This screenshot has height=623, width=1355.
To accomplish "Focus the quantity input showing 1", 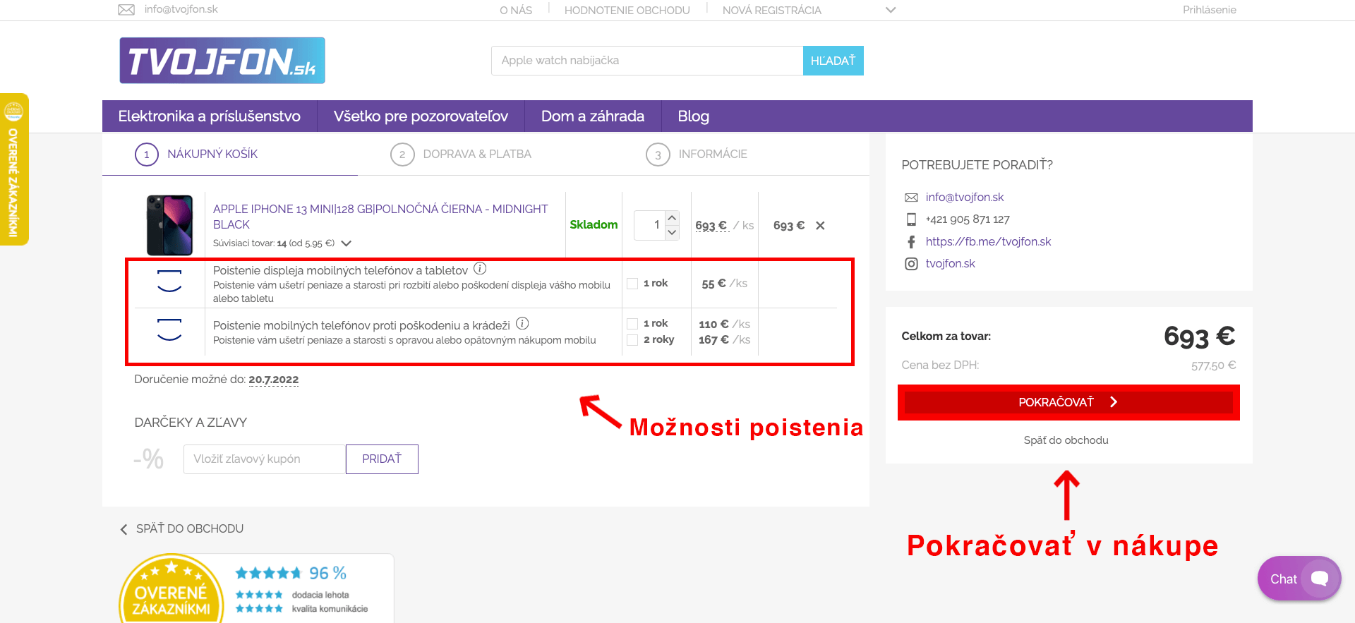I will [x=649, y=225].
